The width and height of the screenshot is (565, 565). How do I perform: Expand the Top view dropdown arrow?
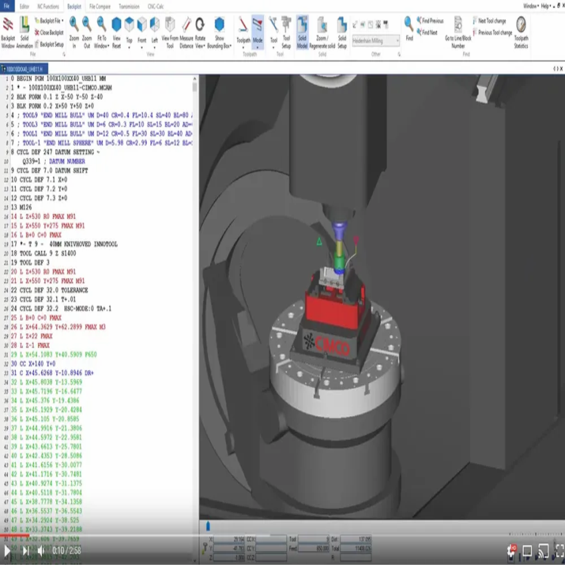[x=129, y=47]
